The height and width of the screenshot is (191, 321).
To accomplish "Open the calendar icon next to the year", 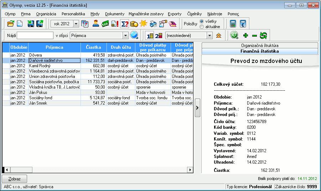I will tap(85, 24).
